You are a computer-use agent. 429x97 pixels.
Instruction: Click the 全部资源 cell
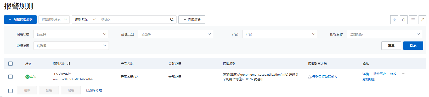coord(175,77)
